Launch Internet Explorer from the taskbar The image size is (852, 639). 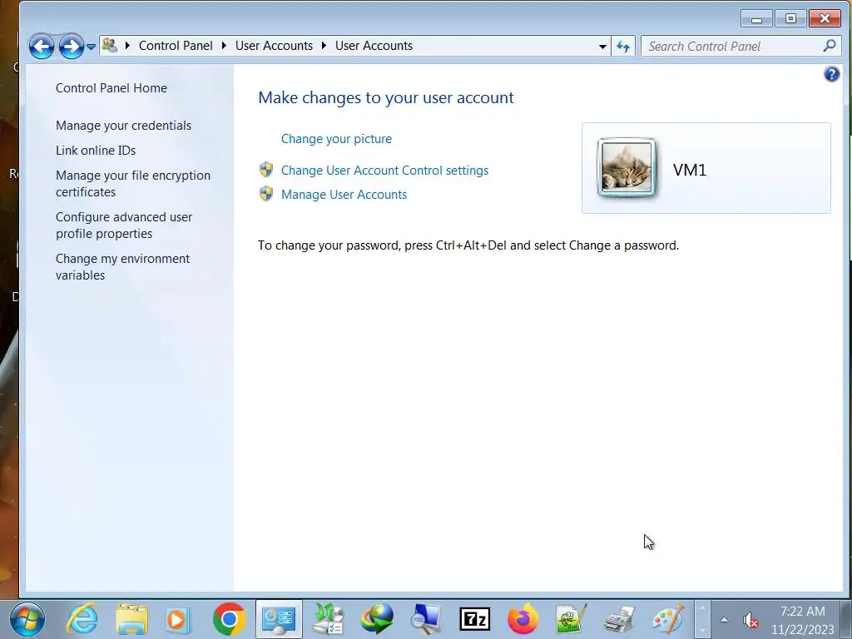point(82,619)
